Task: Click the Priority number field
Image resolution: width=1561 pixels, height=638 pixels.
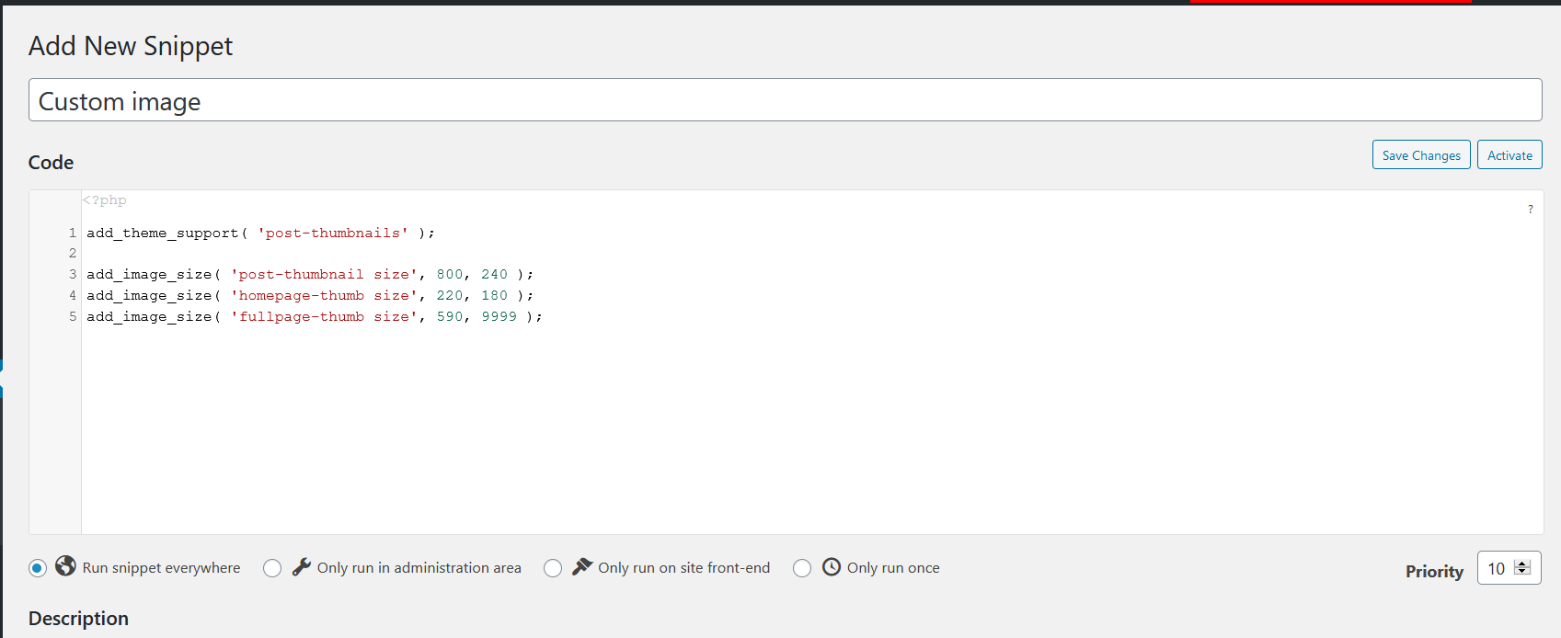Action: coord(1509,568)
